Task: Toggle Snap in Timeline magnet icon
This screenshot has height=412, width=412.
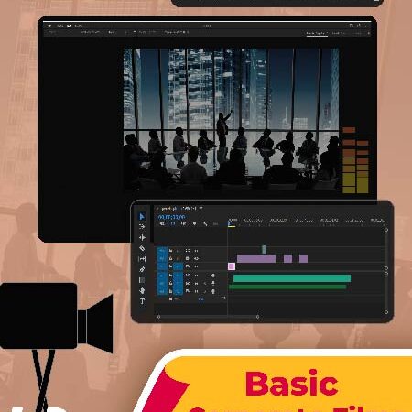Action: tap(173, 223)
